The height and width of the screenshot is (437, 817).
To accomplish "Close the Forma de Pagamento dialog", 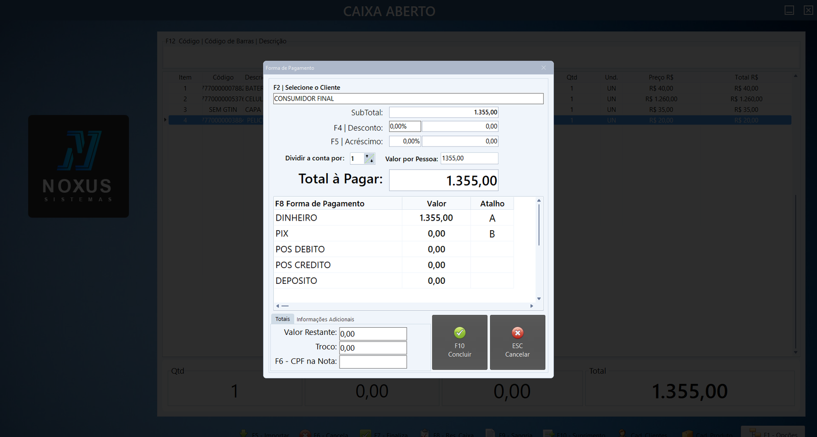I will tap(543, 68).
